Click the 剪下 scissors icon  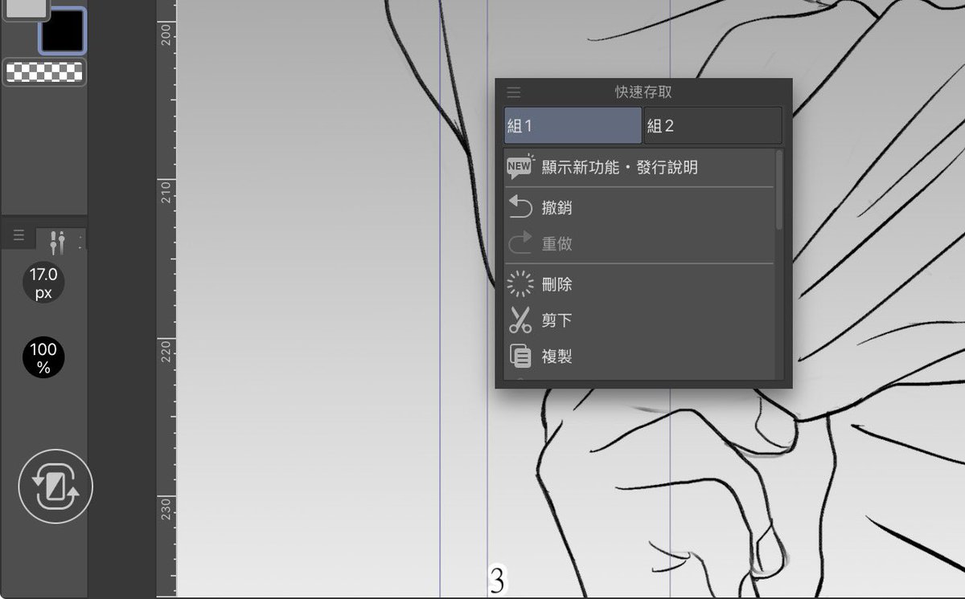[x=521, y=320]
